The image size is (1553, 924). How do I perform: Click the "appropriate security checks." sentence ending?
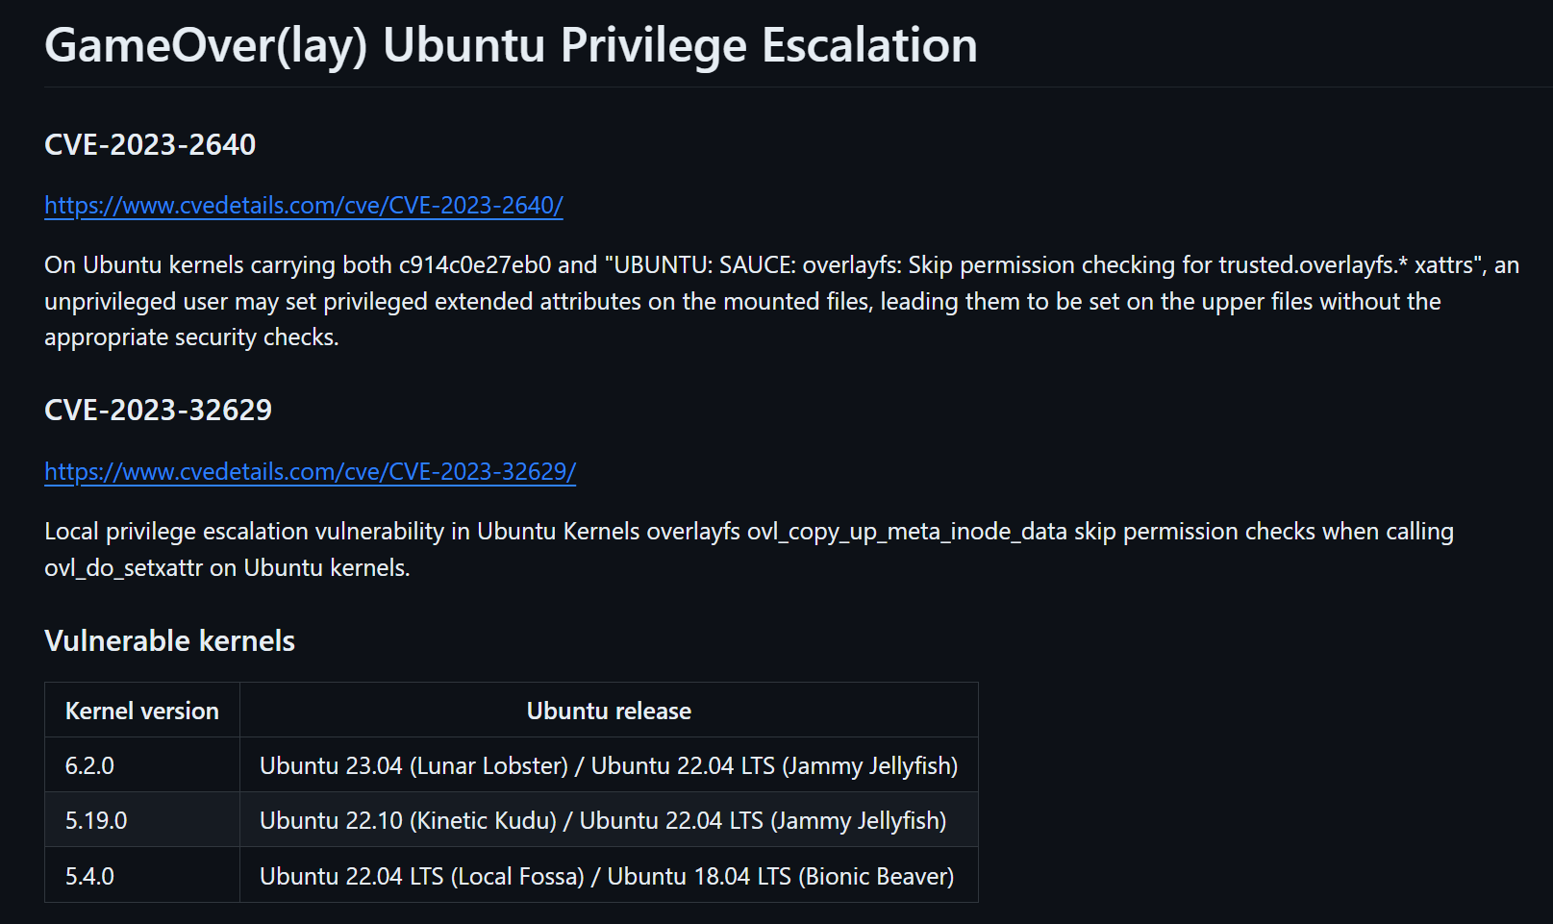[190, 337]
